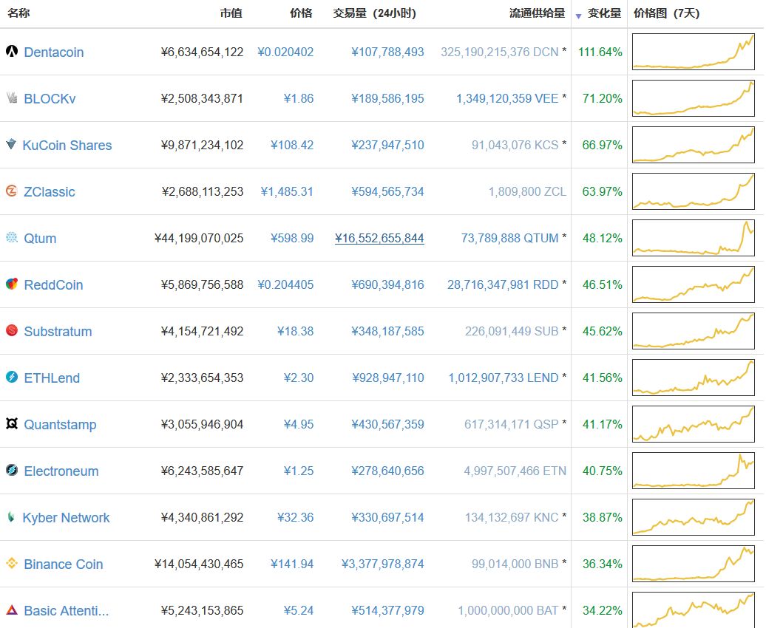Click the Dentacoin logo icon
This screenshot has width=766, height=628.
click(x=12, y=52)
